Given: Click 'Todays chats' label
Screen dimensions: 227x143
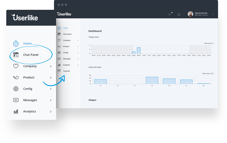Looking at the screenshot, I should [94, 37].
